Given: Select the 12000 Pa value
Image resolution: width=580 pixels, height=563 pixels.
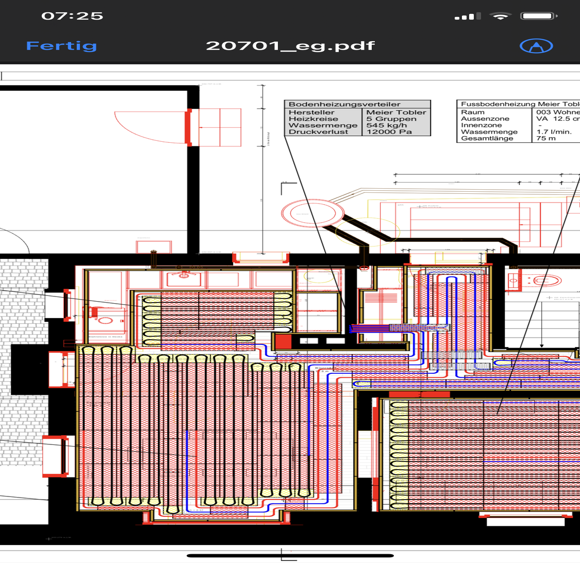Looking at the screenshot, I should 389,131.
